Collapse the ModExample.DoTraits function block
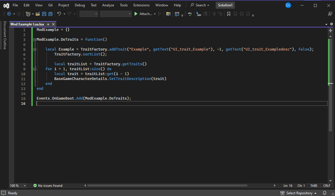The image size is (335, 196). (x=35, y=40)
